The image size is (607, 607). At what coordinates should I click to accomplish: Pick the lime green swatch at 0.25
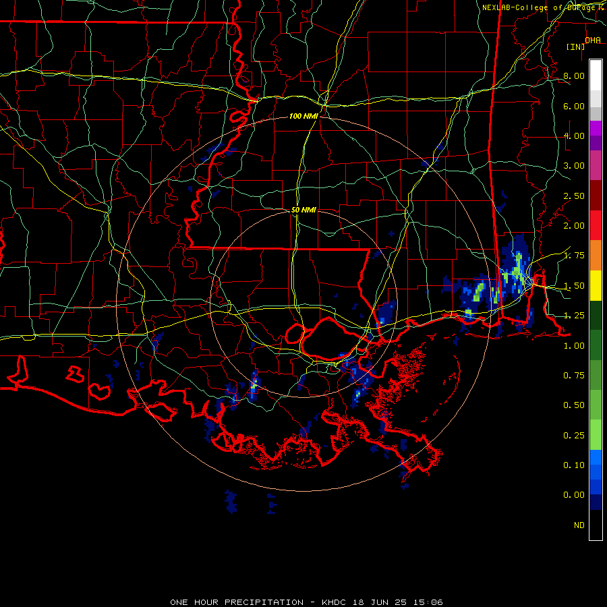[596, 435]
